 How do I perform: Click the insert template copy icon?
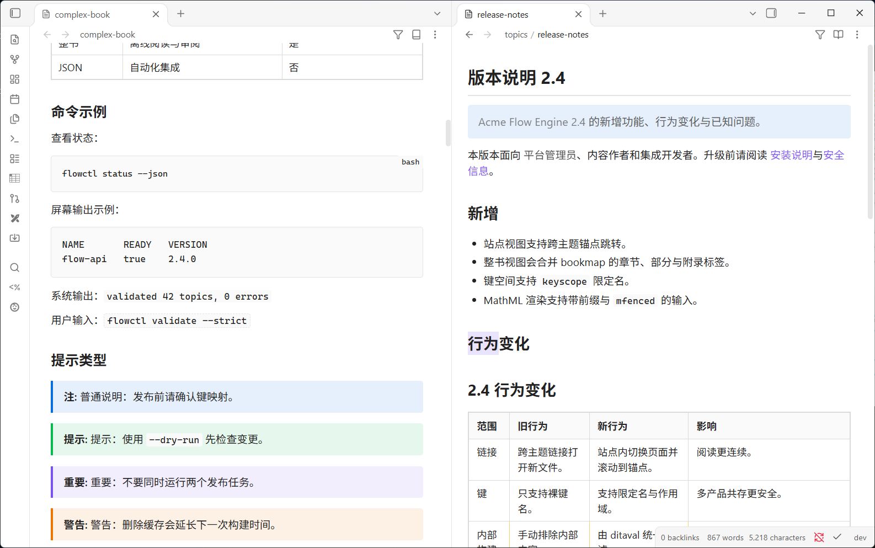15,119
